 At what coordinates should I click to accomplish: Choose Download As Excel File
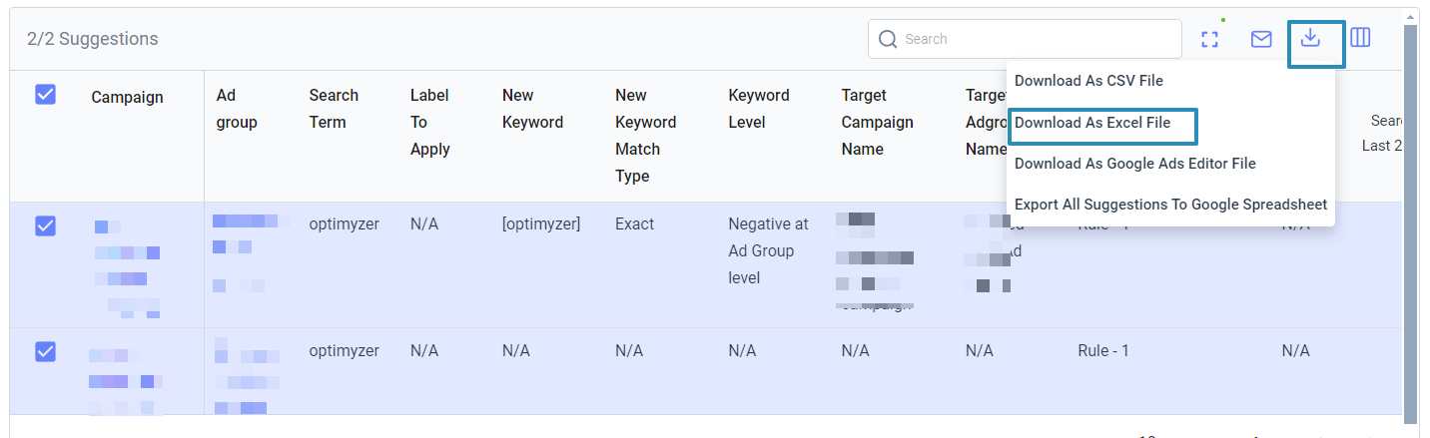[1092, 122]
